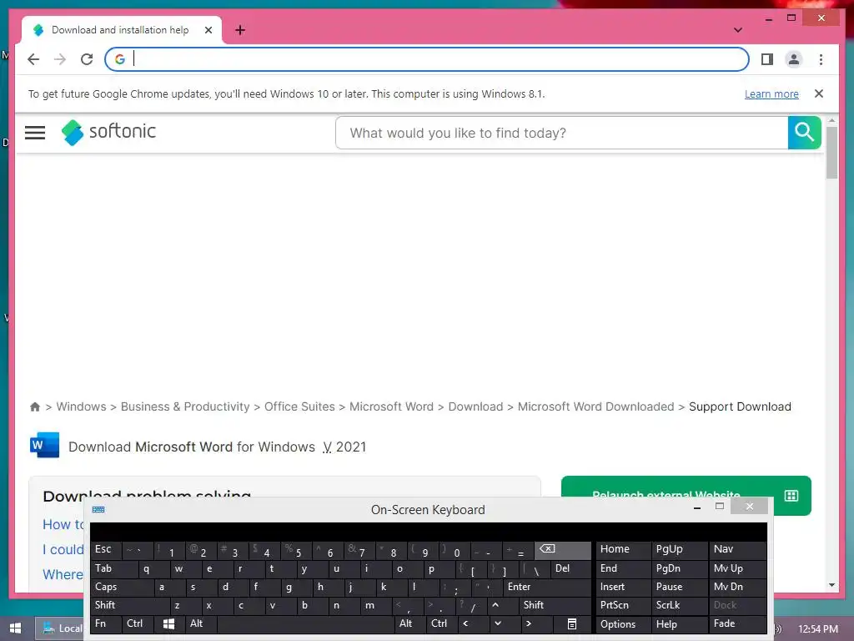Open keyboard Options key

tap(623, 624)
